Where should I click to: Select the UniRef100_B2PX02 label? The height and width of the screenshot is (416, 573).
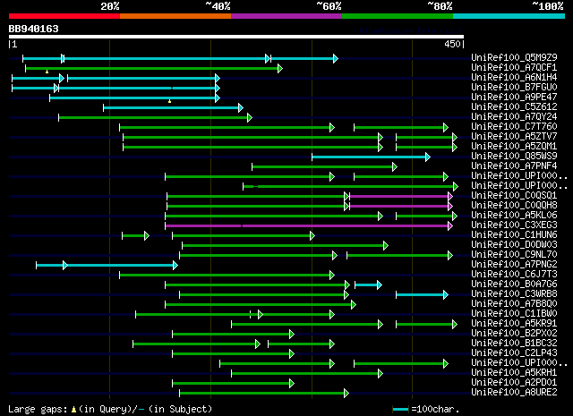(x=514, y=334)
